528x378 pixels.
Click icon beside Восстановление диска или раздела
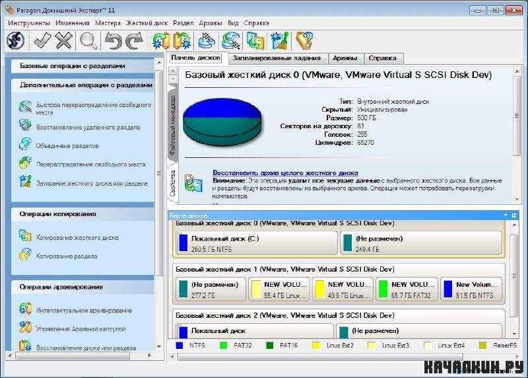pyautogui.click(x=25, y=346)
